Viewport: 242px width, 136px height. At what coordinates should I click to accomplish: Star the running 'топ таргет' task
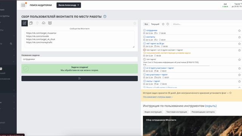pos(239,60)
